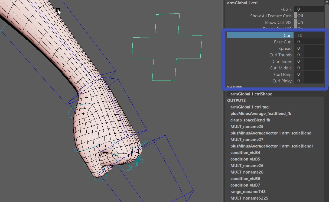Click the Curl Index value field

[309, 61]
